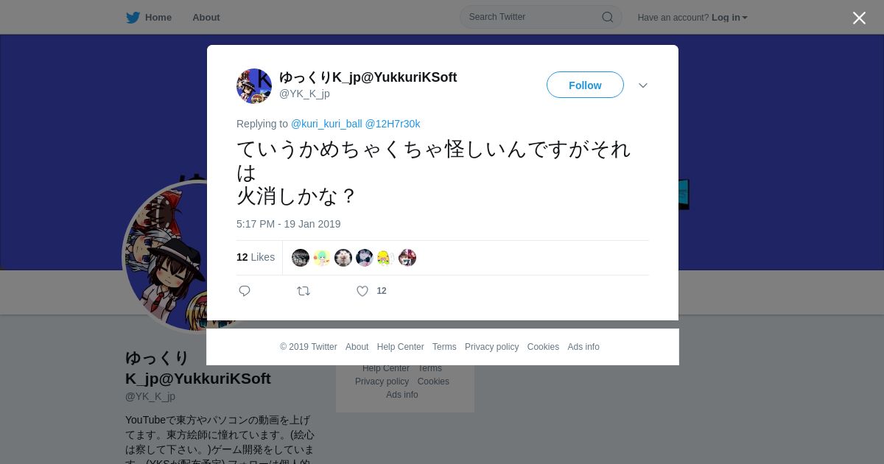The width and height of the screenshot is (884, 464).
Task: Open the tweet timestamp link
Action: coord(289,224)
